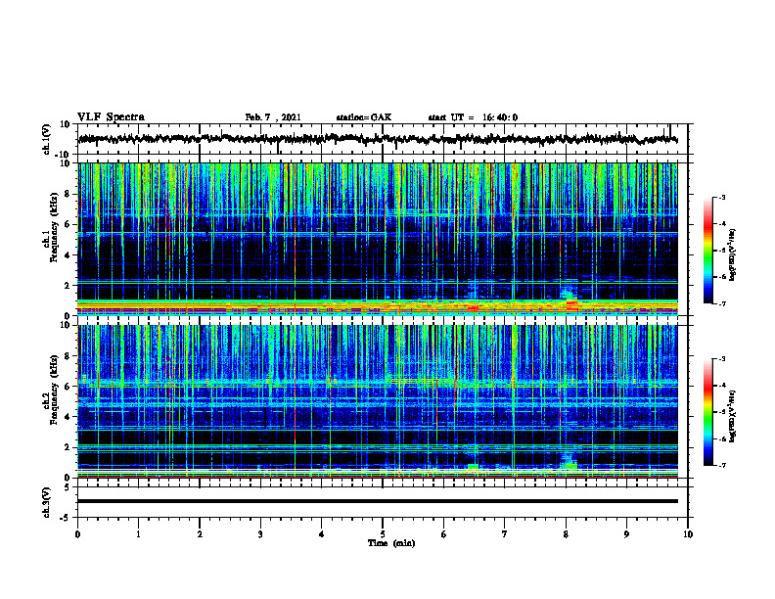
Task: Click the "station=GAK" header label
Action: (364, 117)
